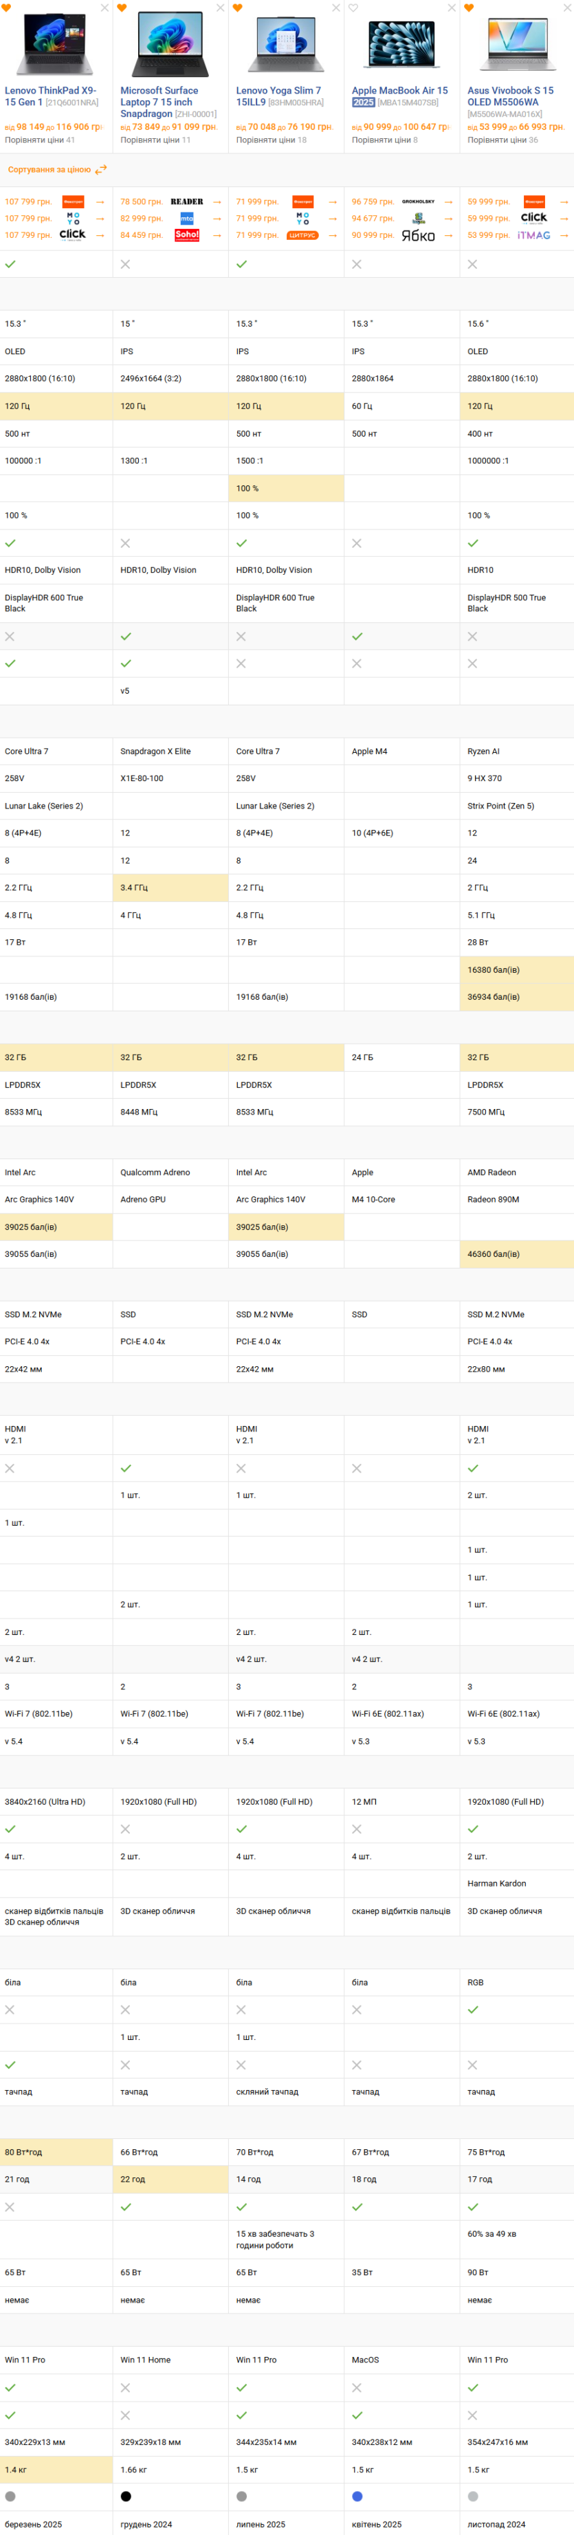
Task: Open the READER shop logo
Action: coord(187,201)
